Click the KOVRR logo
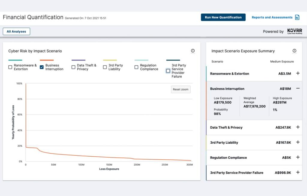Image resolution: width=307 pixels, height=196 pixels. click(x=294, y=31)
